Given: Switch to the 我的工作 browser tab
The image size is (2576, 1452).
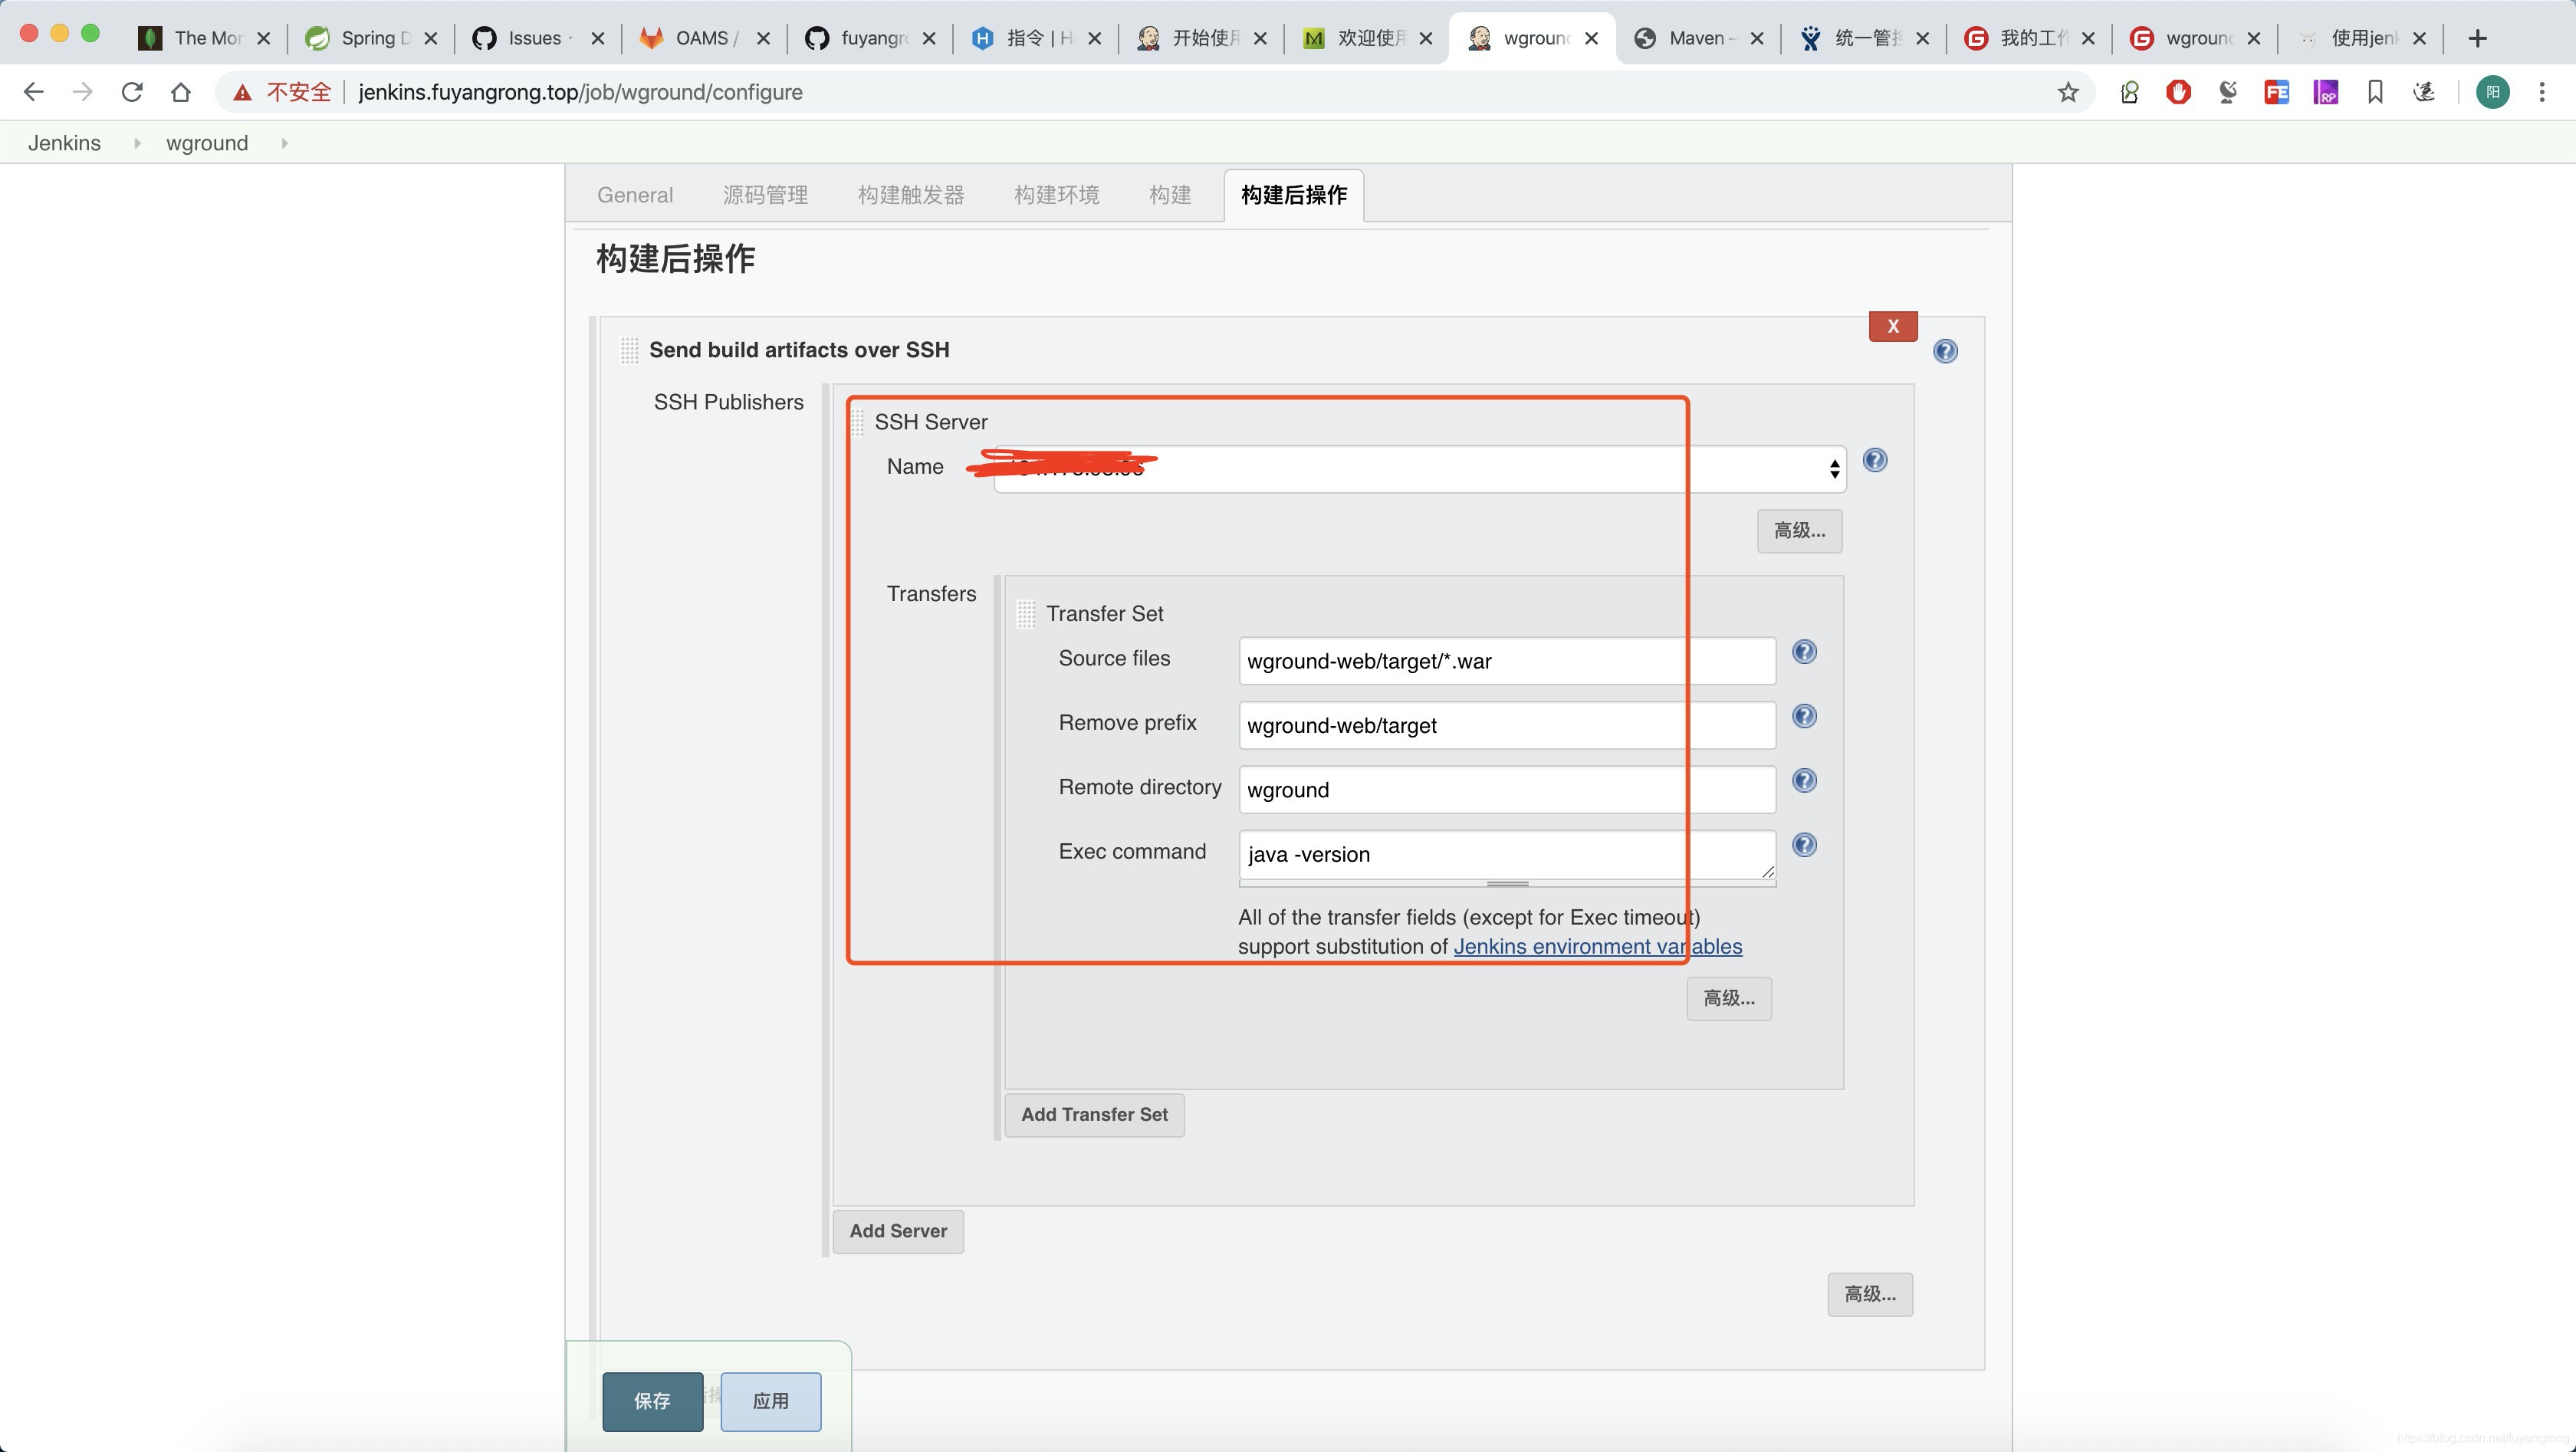Looking at the screenshot, I should [2029, 38].
